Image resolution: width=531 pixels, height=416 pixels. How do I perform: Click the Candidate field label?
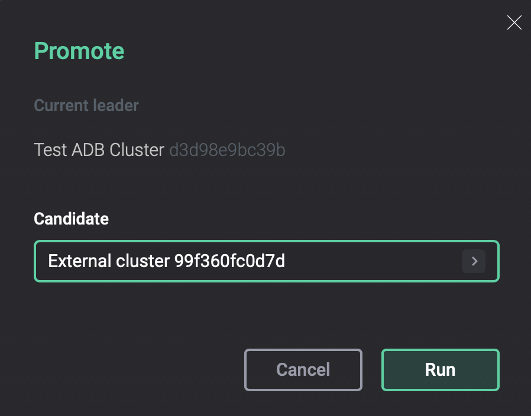72,219
